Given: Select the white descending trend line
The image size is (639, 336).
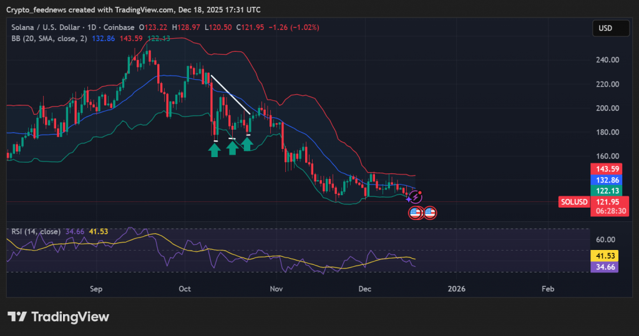Looking at the screenshot, I should 231,95.
